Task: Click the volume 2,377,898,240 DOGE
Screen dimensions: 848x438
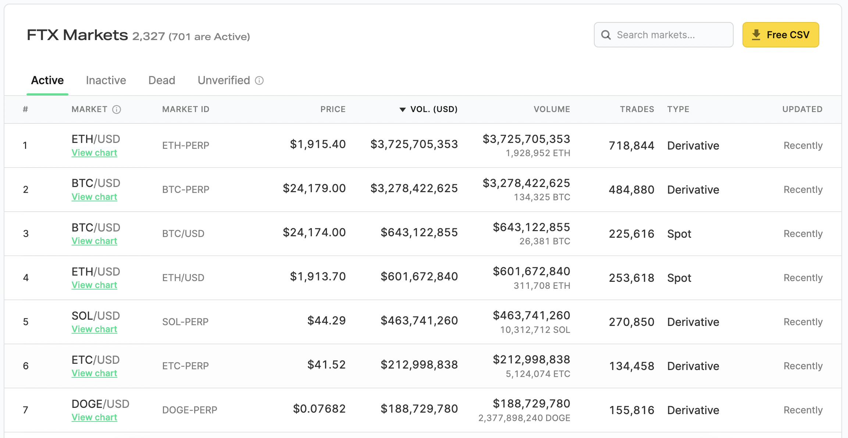Action: [x=524, y=418]
